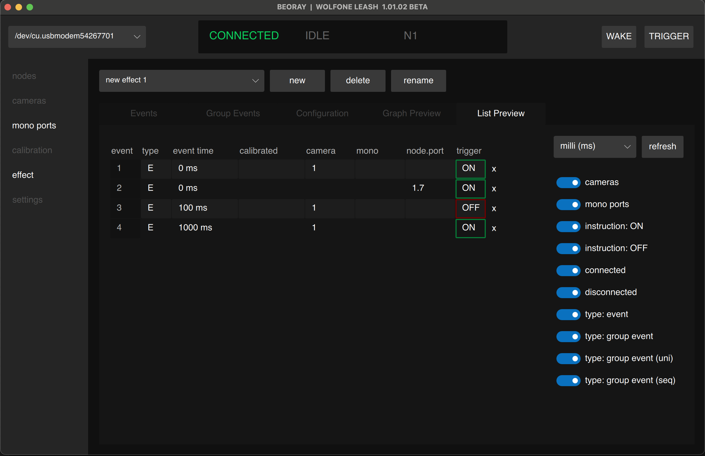Turn off the trigger for event 1
705x456 pixels.
coord(470,169)
